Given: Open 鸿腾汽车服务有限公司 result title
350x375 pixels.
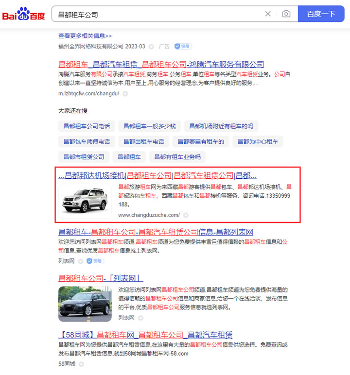Looking at the screenshot, I should pos(161,64).
